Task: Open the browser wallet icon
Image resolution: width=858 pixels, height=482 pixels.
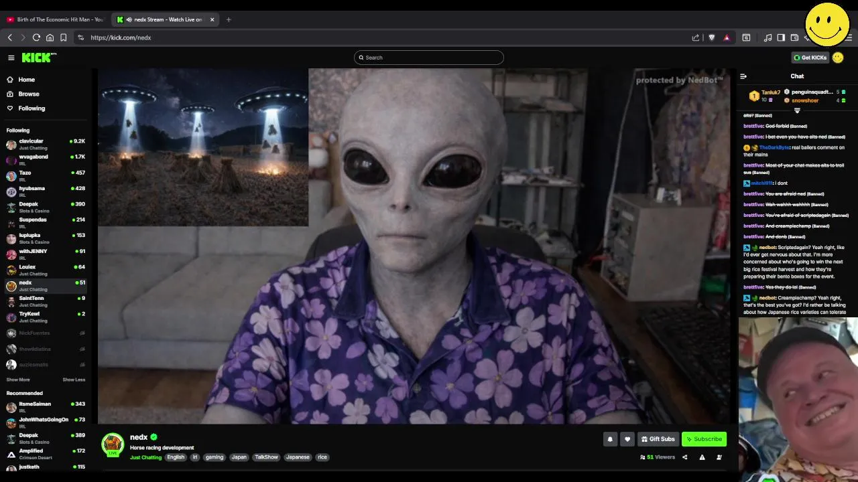Action: (x=794, y=37)
